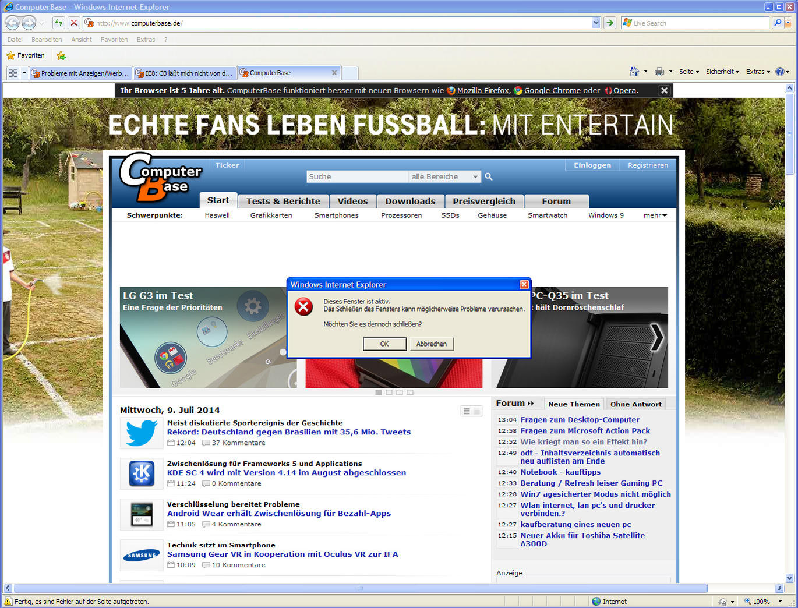Open the Datei menu

[x=15, y=40]
